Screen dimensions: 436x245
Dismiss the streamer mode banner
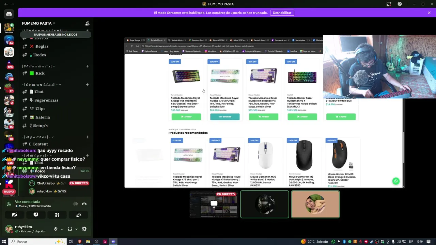(x=429, y=13)
